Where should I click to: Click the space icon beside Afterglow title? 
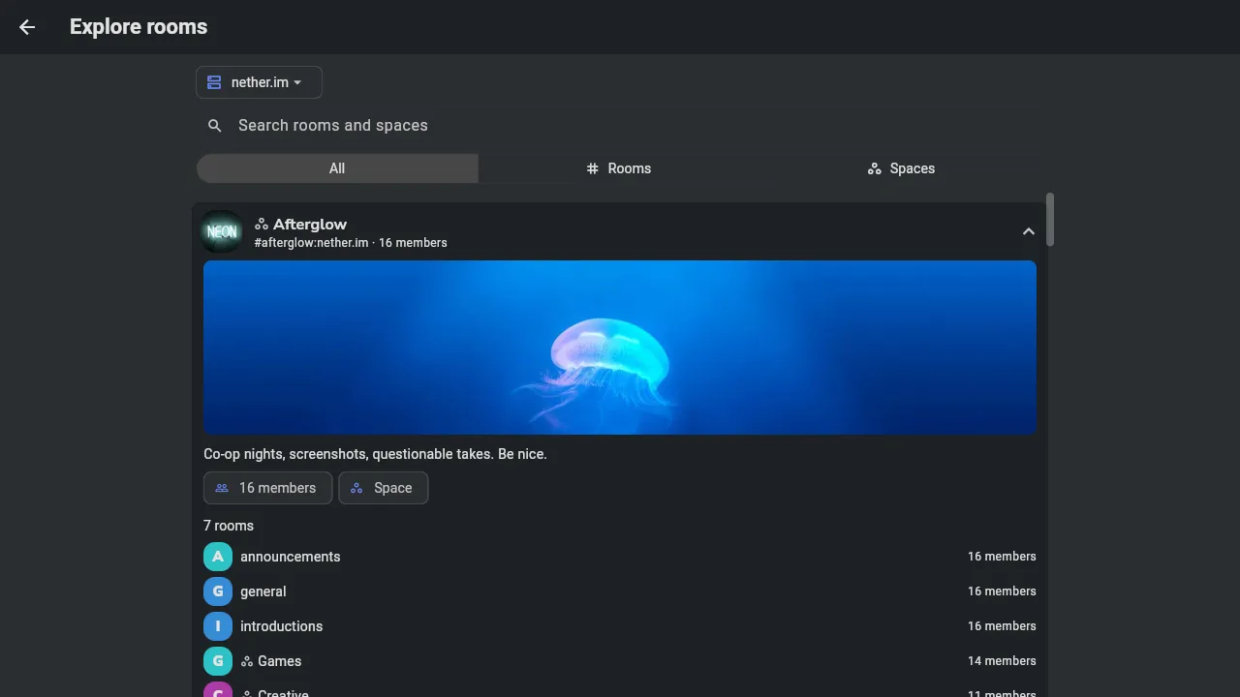[x=262, y=225]
